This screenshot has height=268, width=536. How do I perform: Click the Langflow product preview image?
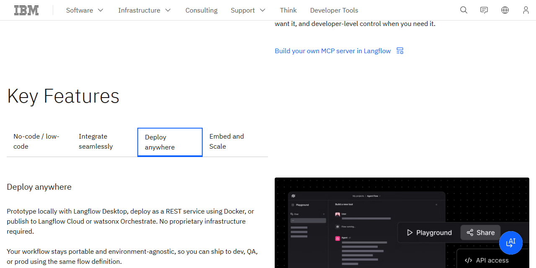pos(402,223)
